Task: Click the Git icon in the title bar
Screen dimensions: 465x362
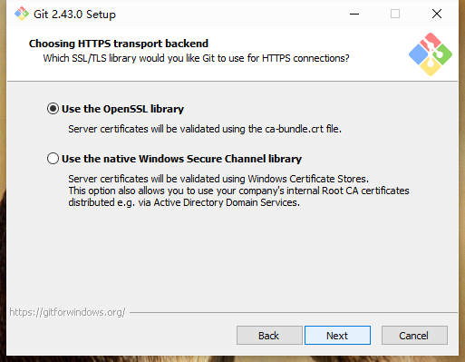Action: point(22,14)
